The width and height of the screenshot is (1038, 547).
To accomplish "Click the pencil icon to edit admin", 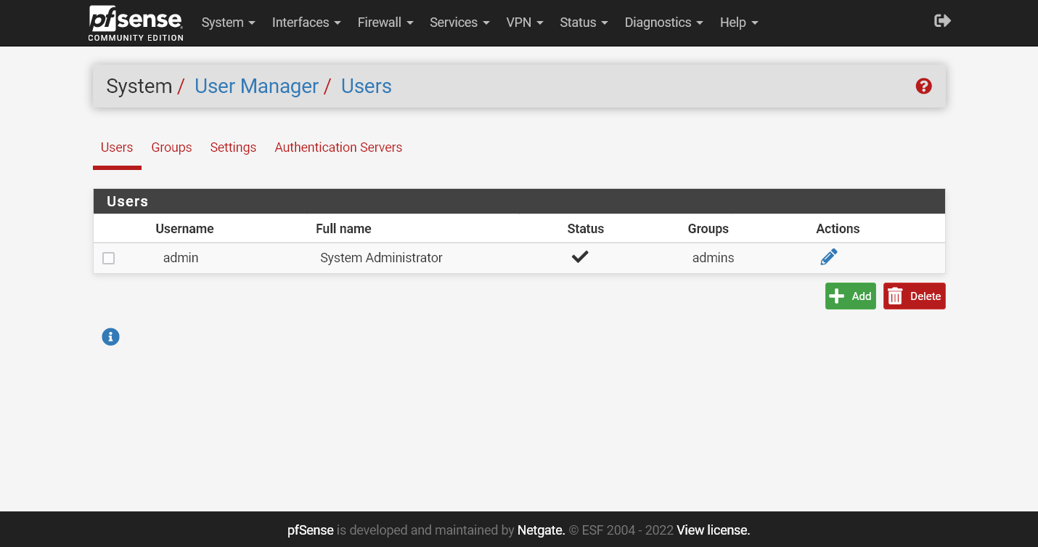I will [828, 257].
